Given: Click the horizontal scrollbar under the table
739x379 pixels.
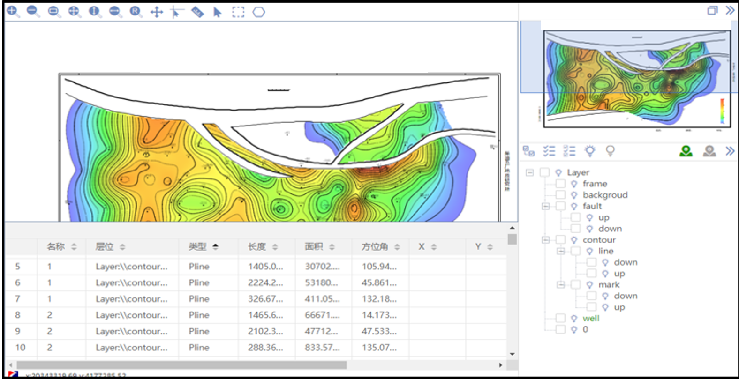Looking at the screenshot, I should pos(182,365).
